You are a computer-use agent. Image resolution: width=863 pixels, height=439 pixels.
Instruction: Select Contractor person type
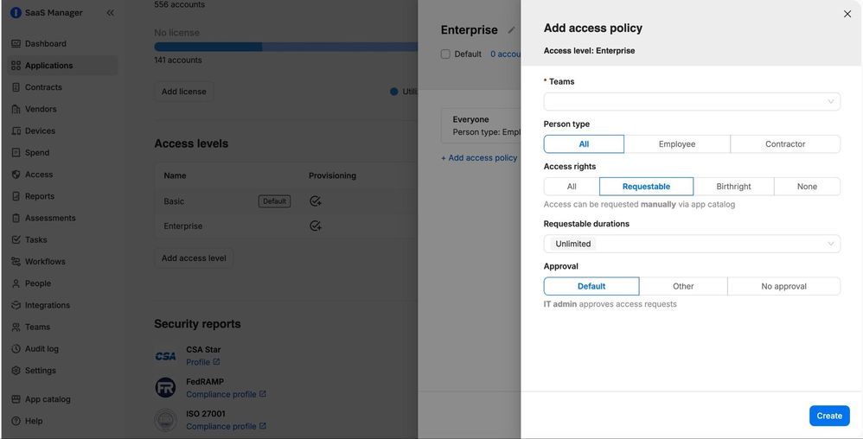pyautogui.click(x=784, y=144)
